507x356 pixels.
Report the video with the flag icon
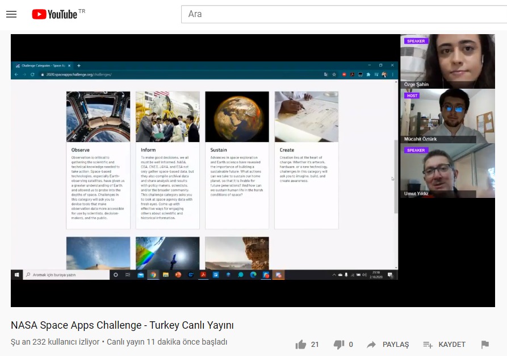coord(485,345)
